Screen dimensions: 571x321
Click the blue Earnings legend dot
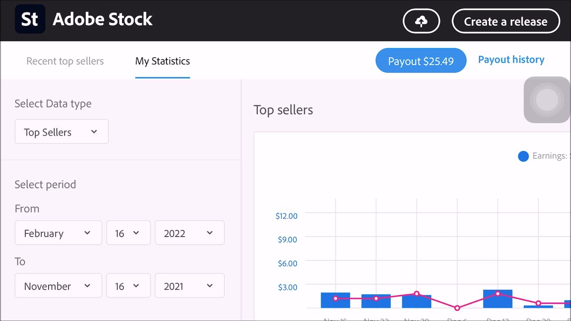click(523, 156)
